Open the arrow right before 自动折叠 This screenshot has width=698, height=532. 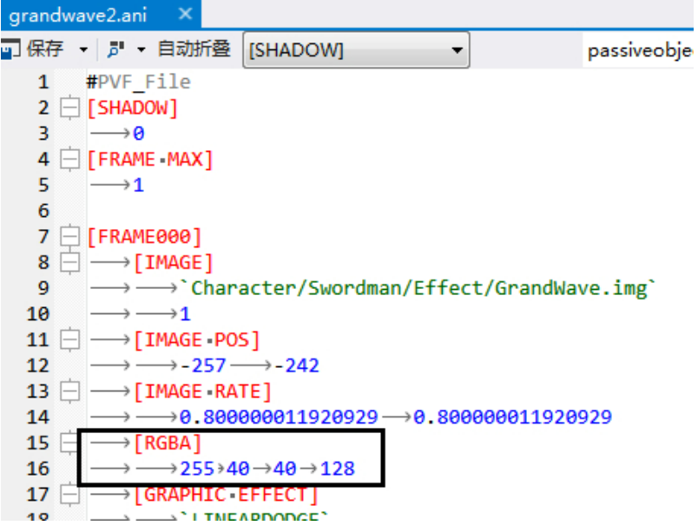pyautogui.click(x=141, y=49)
